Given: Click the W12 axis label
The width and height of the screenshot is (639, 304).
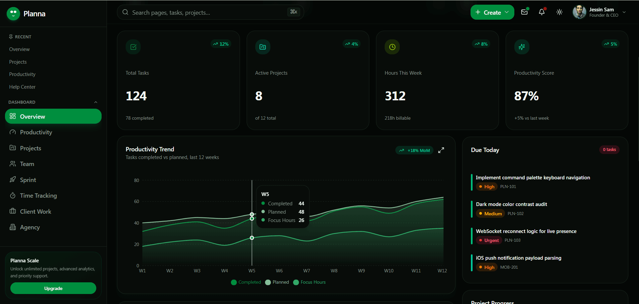Looking at the screenshot, I should click(x=442, y=271).
